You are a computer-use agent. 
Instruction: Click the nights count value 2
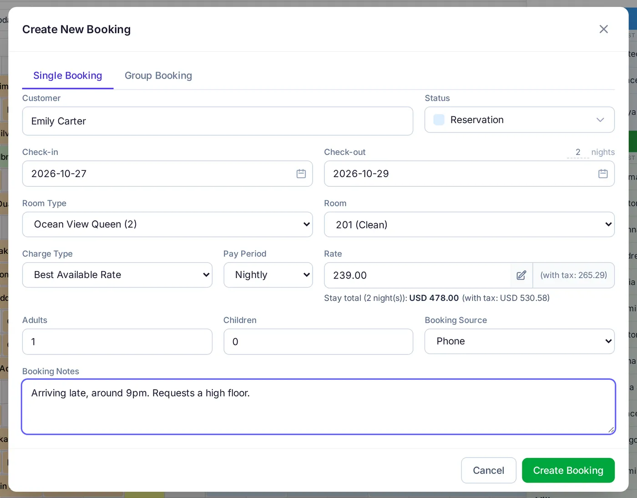[x=578, y=152]
